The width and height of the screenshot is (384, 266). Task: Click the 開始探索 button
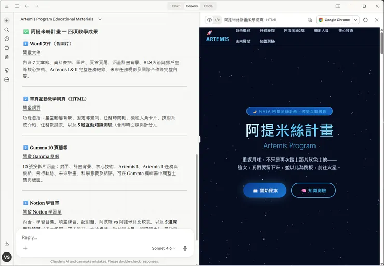pos(265,190)
